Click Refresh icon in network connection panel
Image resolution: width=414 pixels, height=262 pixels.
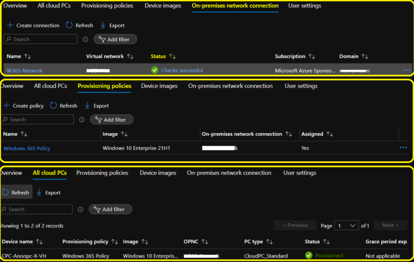pyautogui.click(x=69, y=25)
